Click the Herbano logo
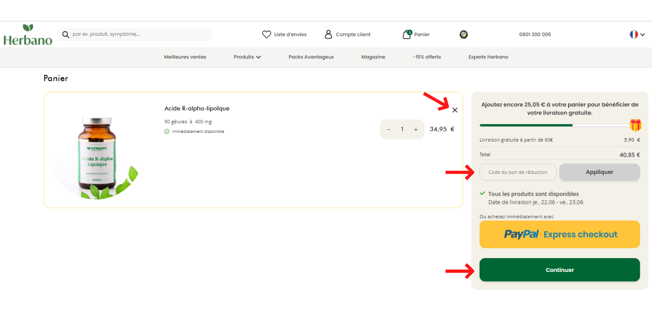The image size is (652, 314). pyautogui.click(x=28, y=35)
